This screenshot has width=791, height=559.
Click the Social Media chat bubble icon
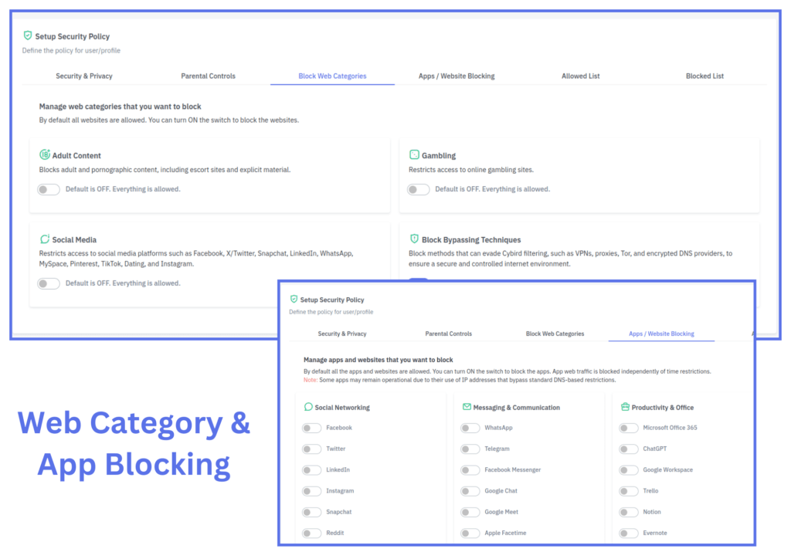45,239
